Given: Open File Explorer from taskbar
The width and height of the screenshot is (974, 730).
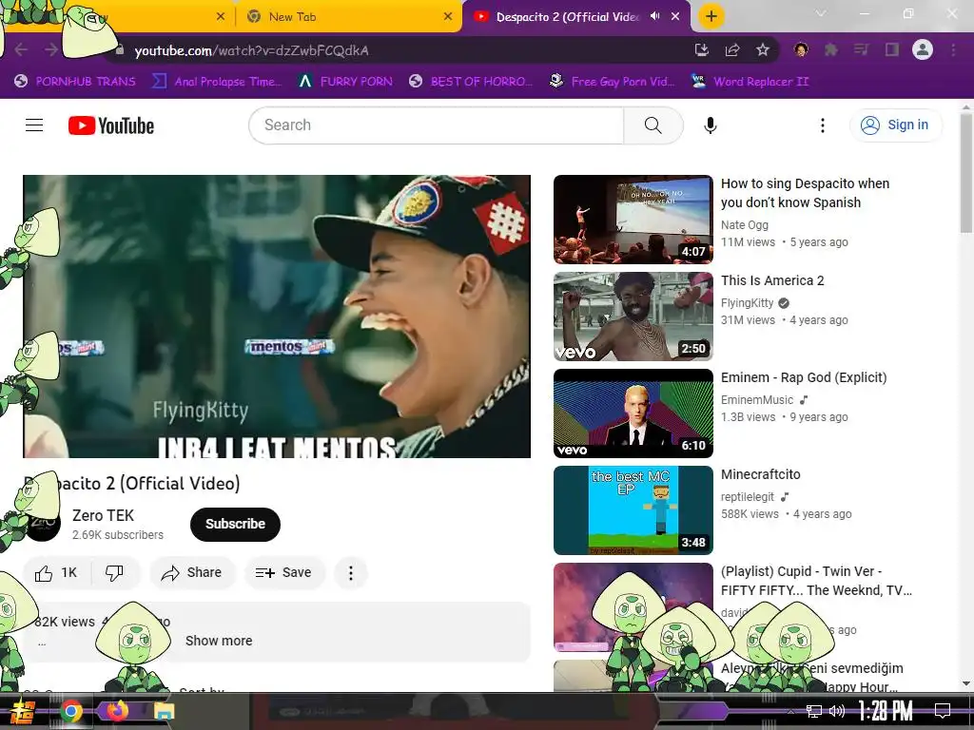Looking at the screenshot, I should point(164,711).
